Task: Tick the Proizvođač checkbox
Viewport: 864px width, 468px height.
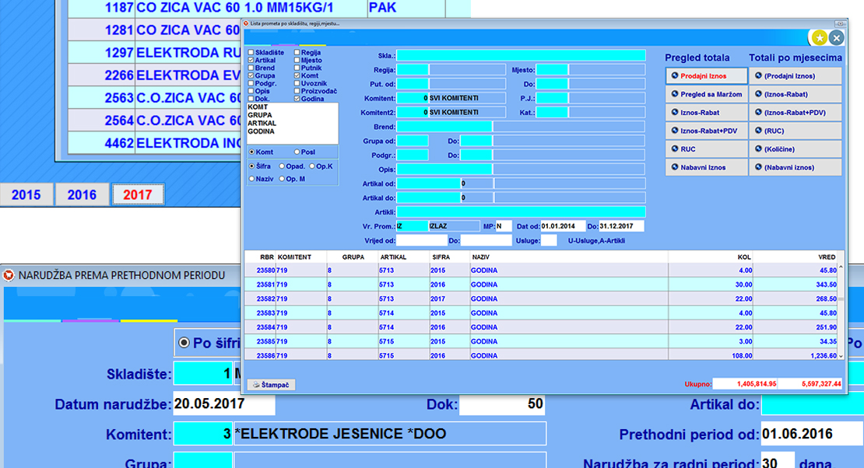Action: [x=297, y=91]
